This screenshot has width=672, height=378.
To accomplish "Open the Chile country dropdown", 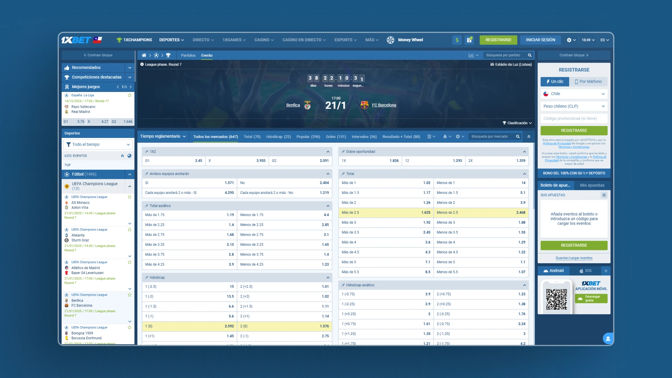I will (x=574, y=94).
